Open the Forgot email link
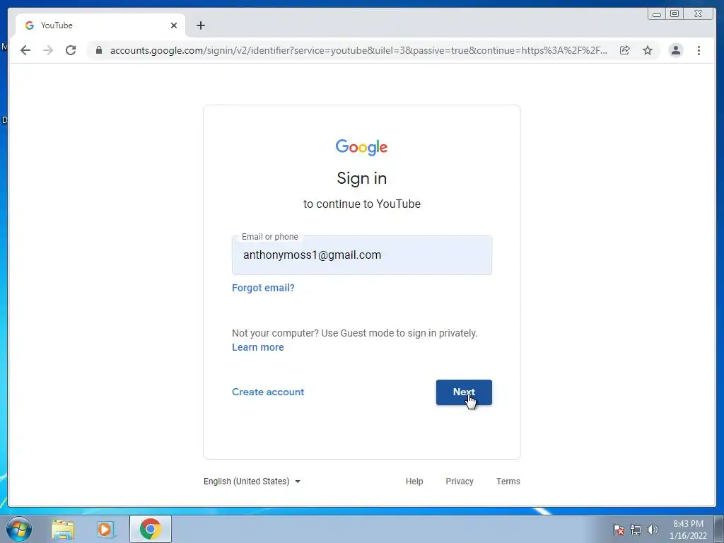The width and height of the screenshot is (724, 543). click(263, 288)
